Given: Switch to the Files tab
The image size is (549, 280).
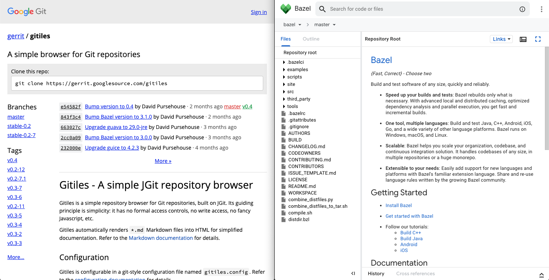Looking at the screenshot, I should point(286,39).
